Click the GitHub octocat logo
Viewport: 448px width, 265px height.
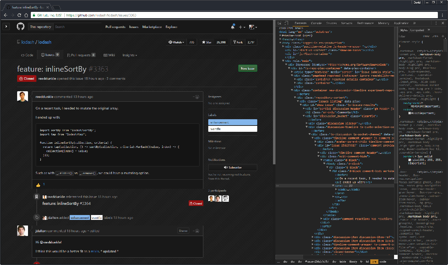(21, 27)
